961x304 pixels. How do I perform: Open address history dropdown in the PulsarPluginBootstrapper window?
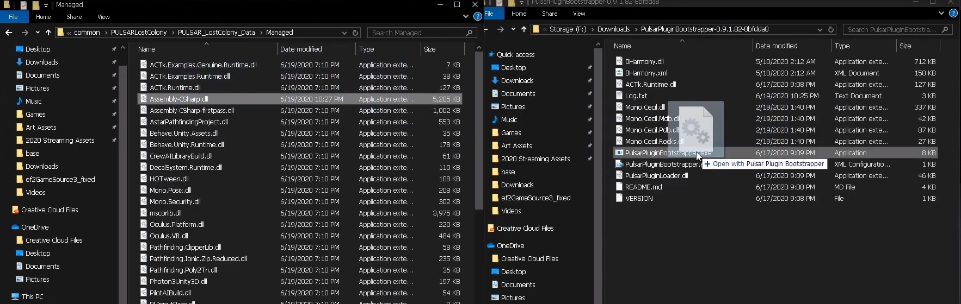(x=820, y=29)
